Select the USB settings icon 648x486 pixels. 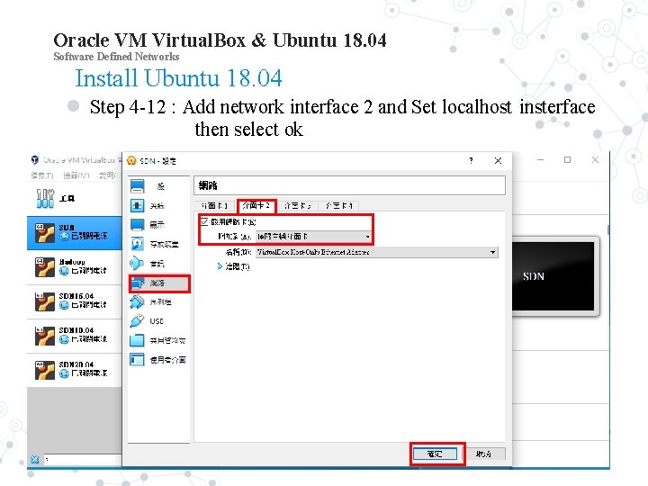137,320
